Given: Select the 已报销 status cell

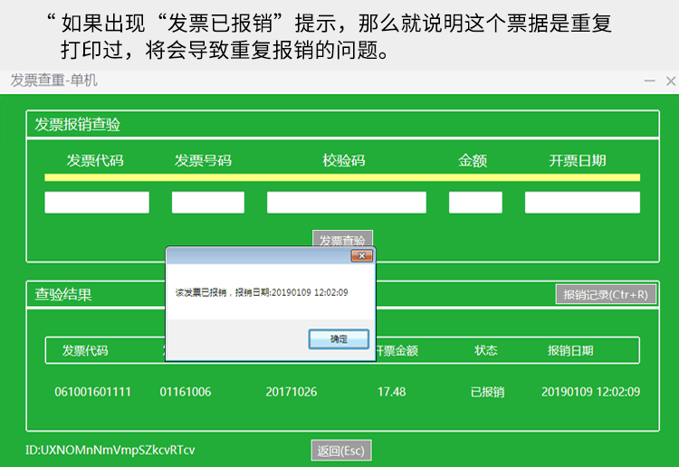Looking at the screenshot, I should (x=487, y=392).
